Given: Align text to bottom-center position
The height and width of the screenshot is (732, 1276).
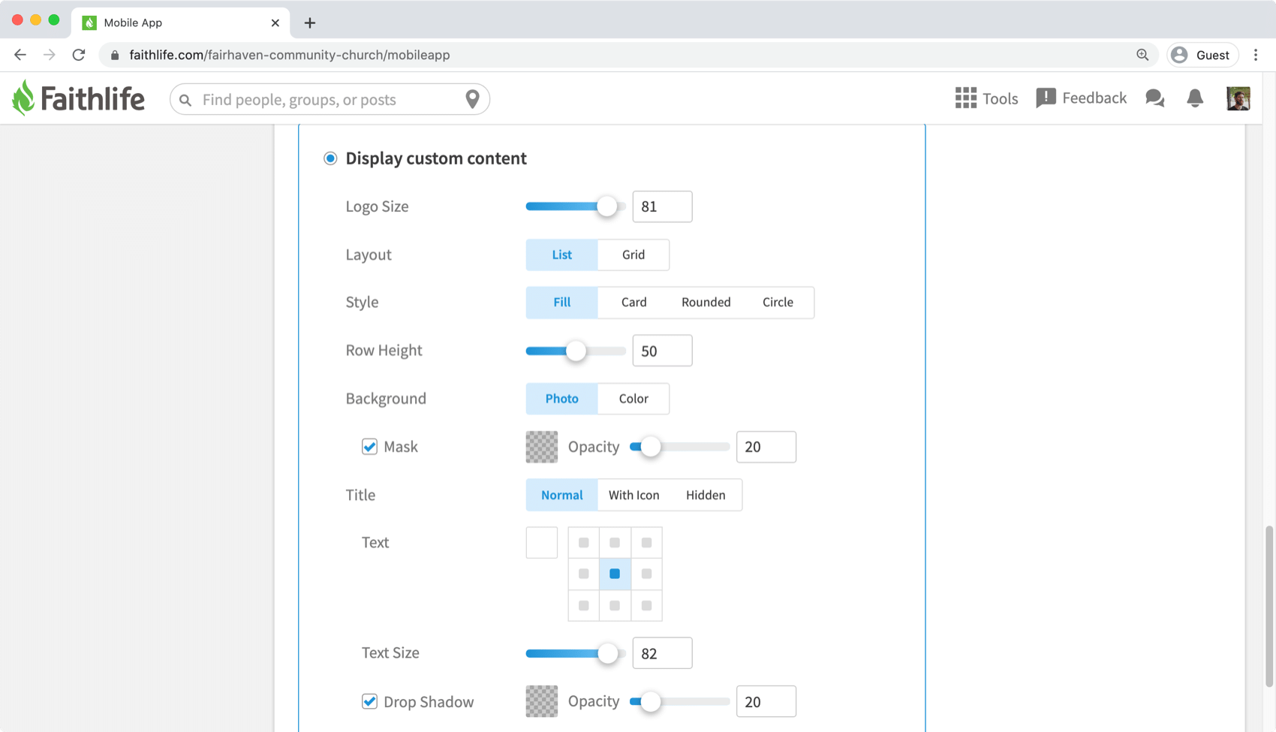Looking at the screenshot, I should click(615, 605).
